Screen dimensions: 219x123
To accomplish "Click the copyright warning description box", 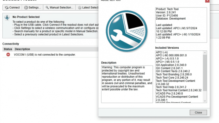I will tap(127, 84).
